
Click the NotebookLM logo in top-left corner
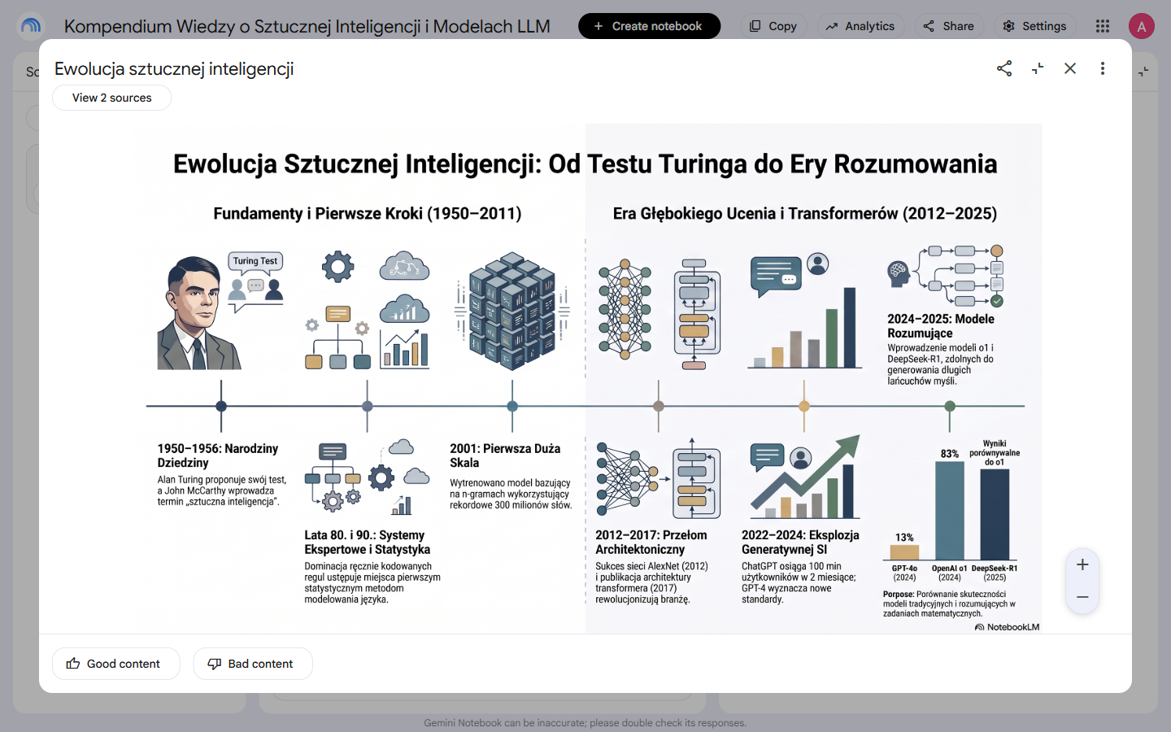31,26
